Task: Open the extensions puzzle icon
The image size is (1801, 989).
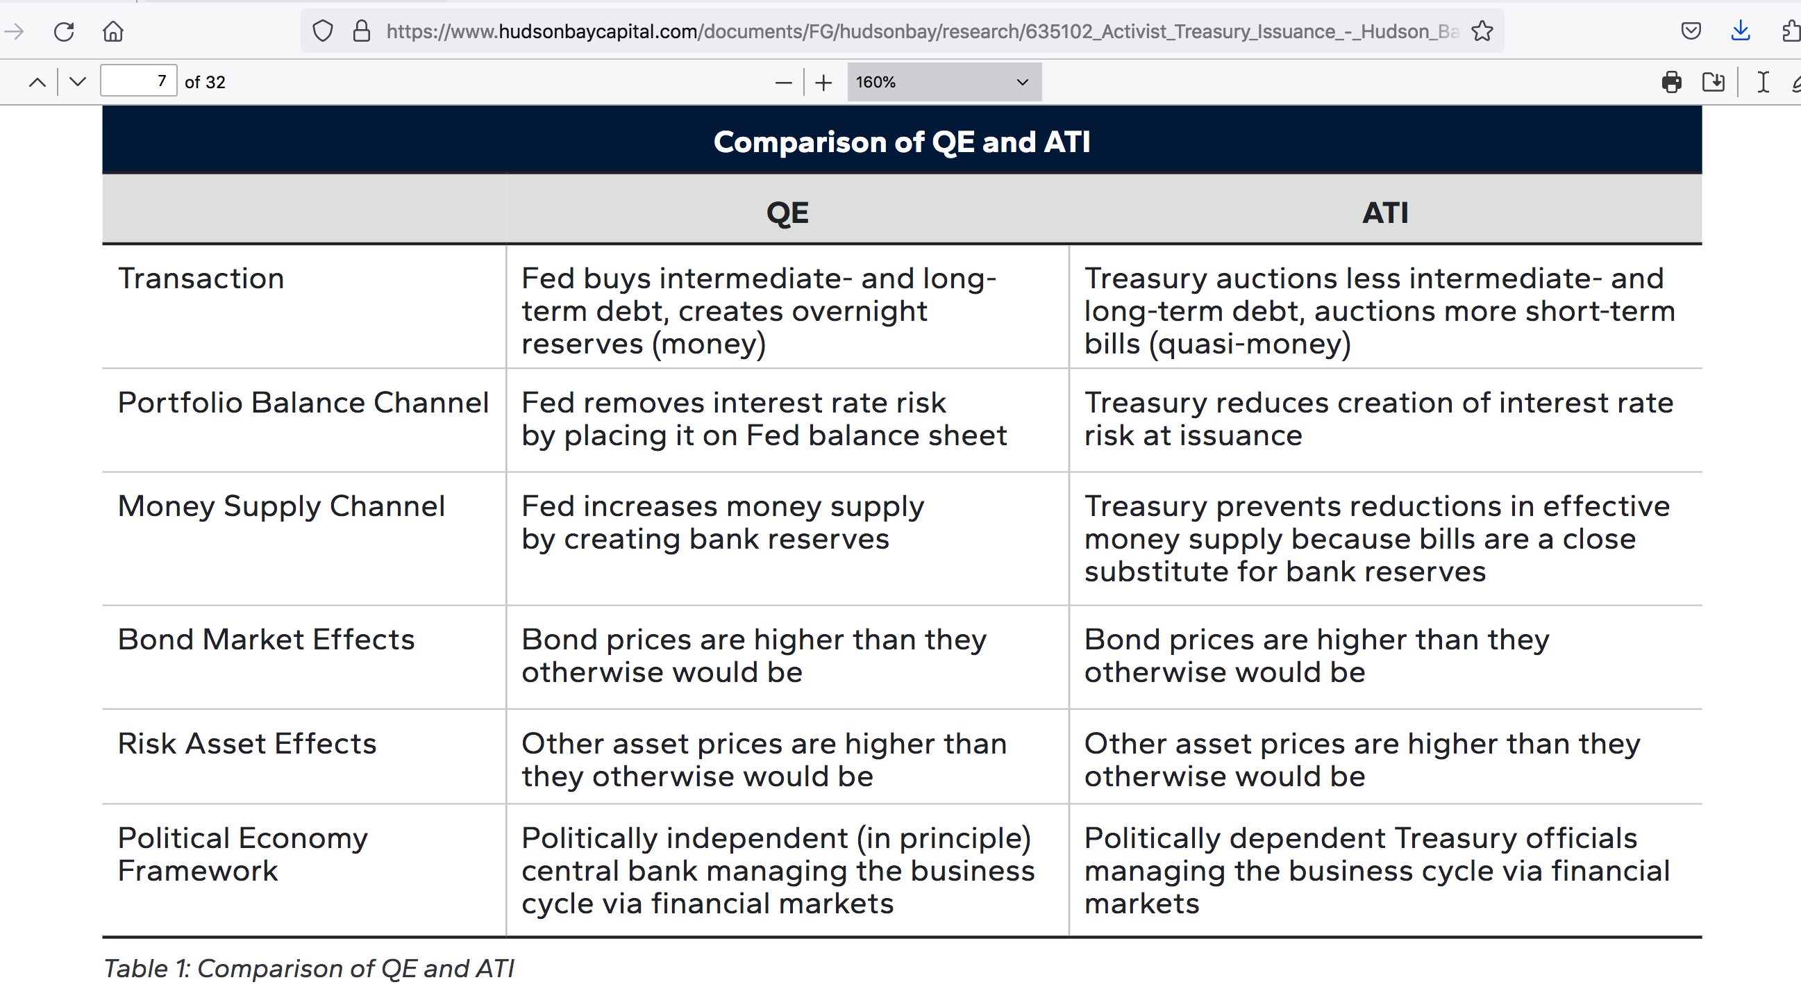Action: [x=1792, y=31]
